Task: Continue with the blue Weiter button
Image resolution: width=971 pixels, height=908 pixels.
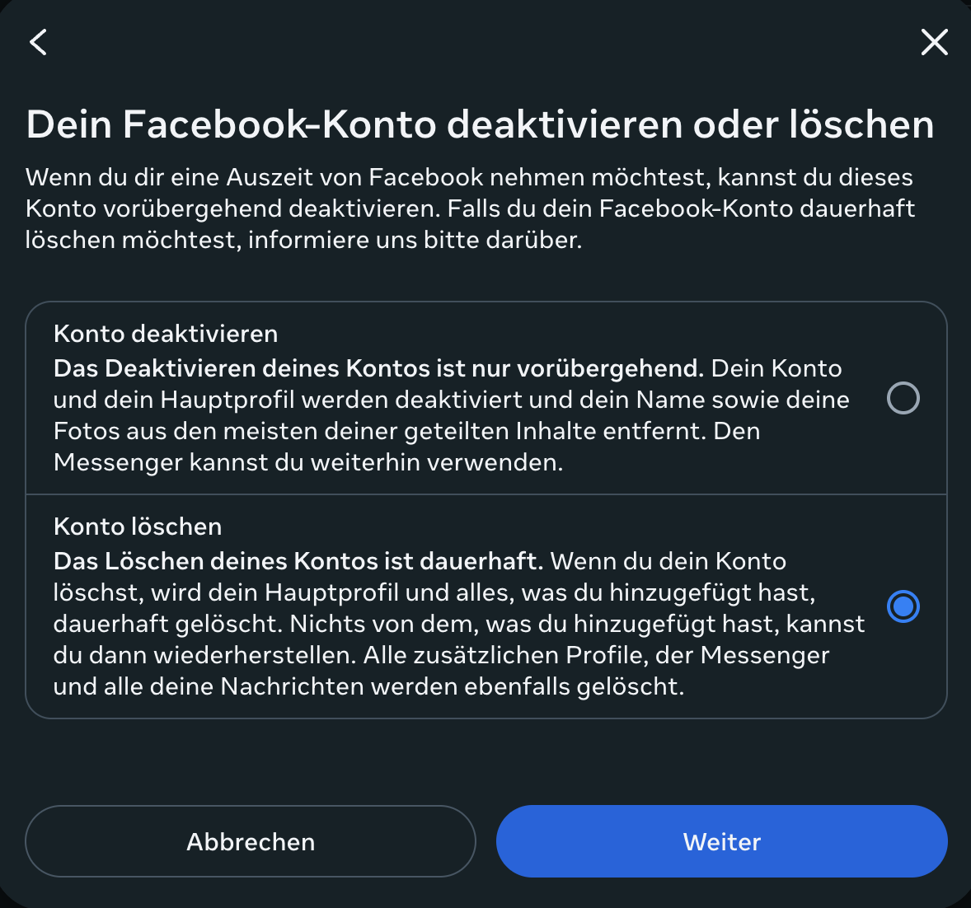Action: coord(721,841)
